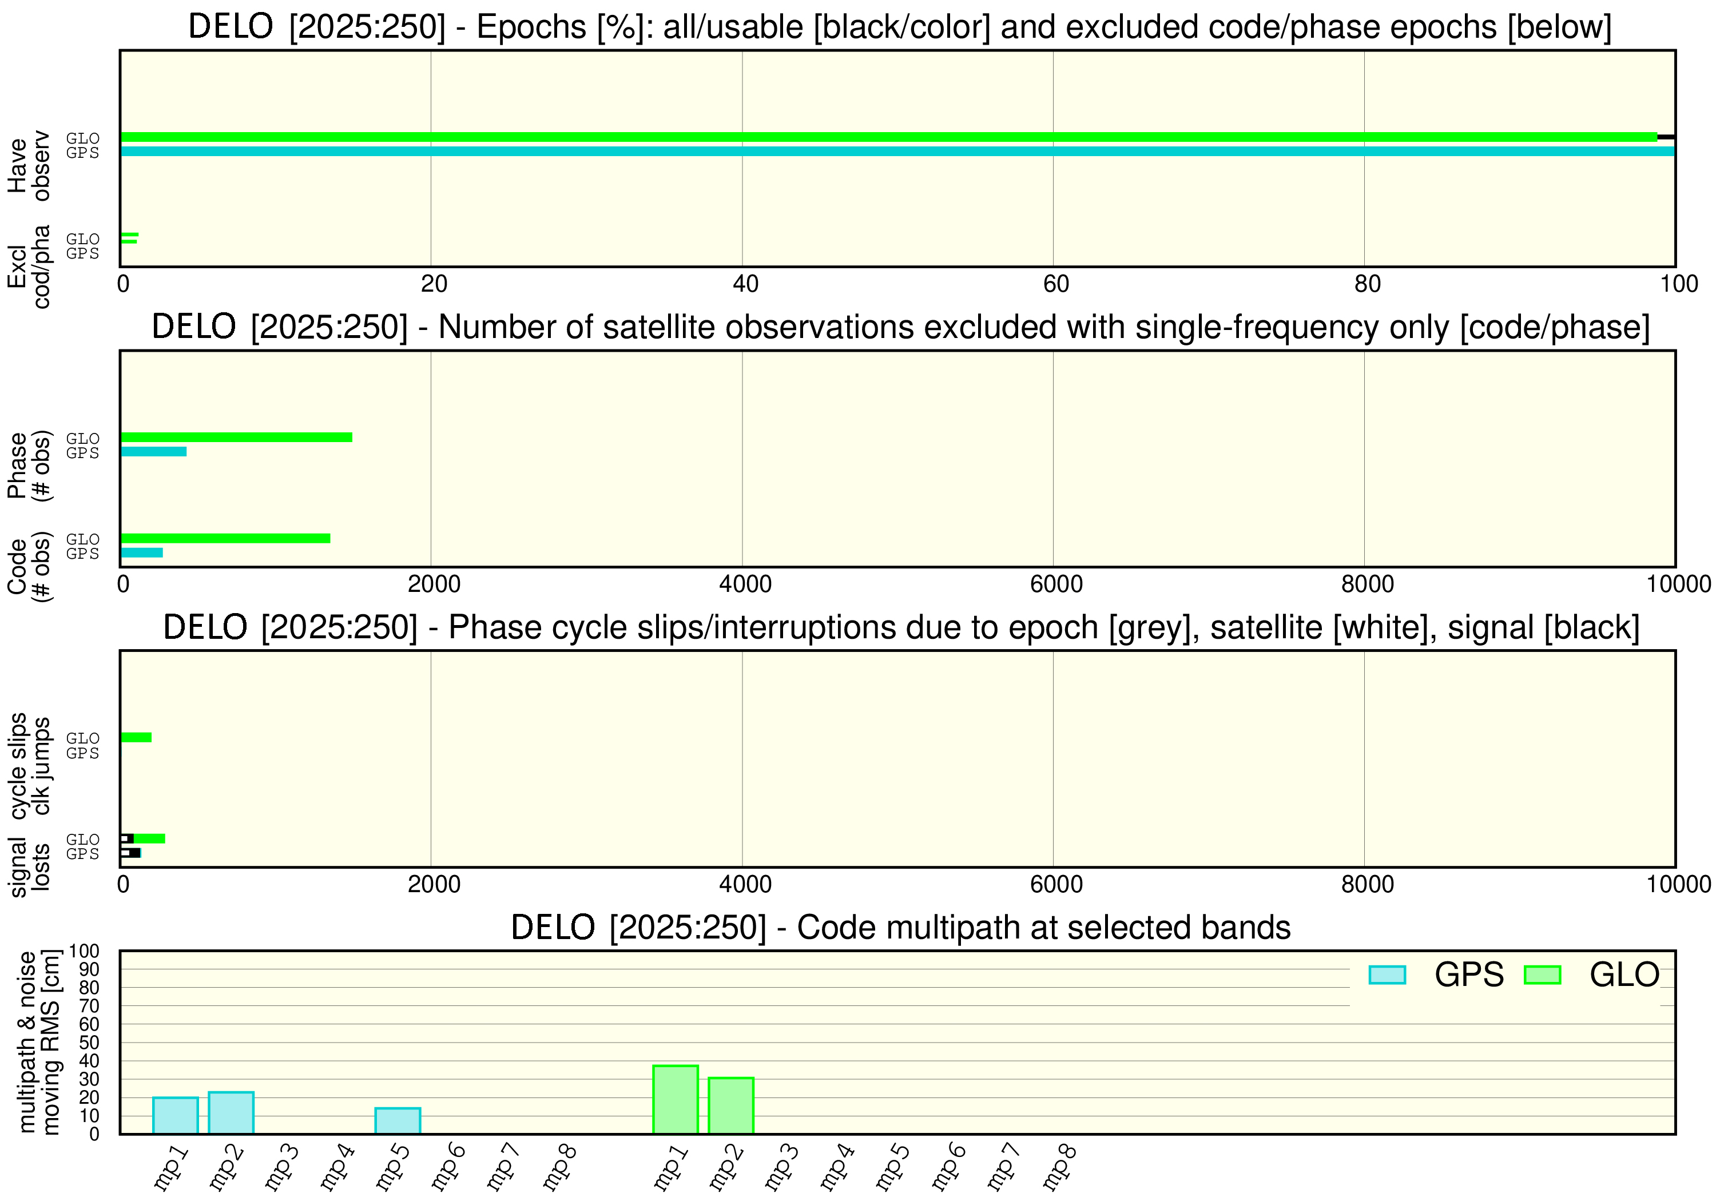The height and width of the screenshot is (1201, 1716).
Task: Click the GPS legend color swatch
Action: [x=1387, y=975]
